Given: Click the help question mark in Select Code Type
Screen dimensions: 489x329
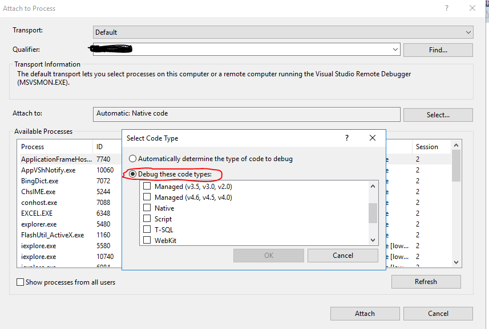Looking at the screenshot, I should click(x=347, y=138).
